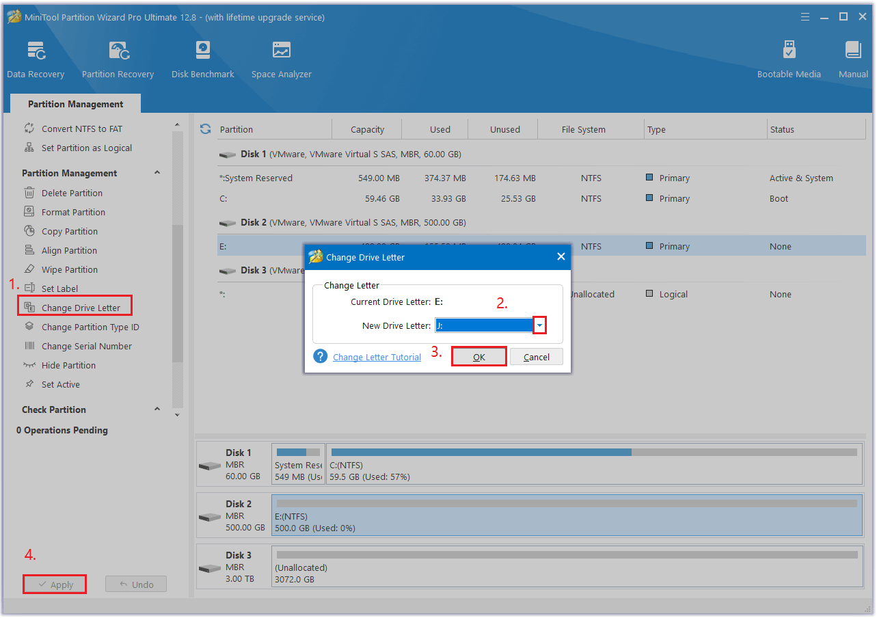Close the Change Drive Letter dialog
The image size is (877, 618).
click(561, 257)
